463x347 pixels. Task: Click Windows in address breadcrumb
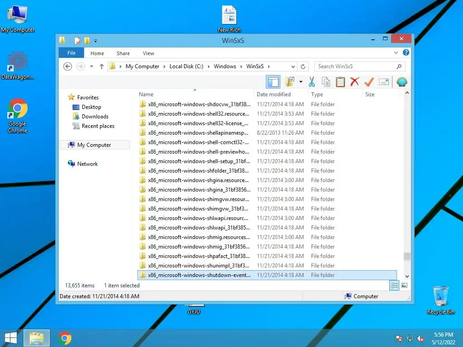pos(225,66)
